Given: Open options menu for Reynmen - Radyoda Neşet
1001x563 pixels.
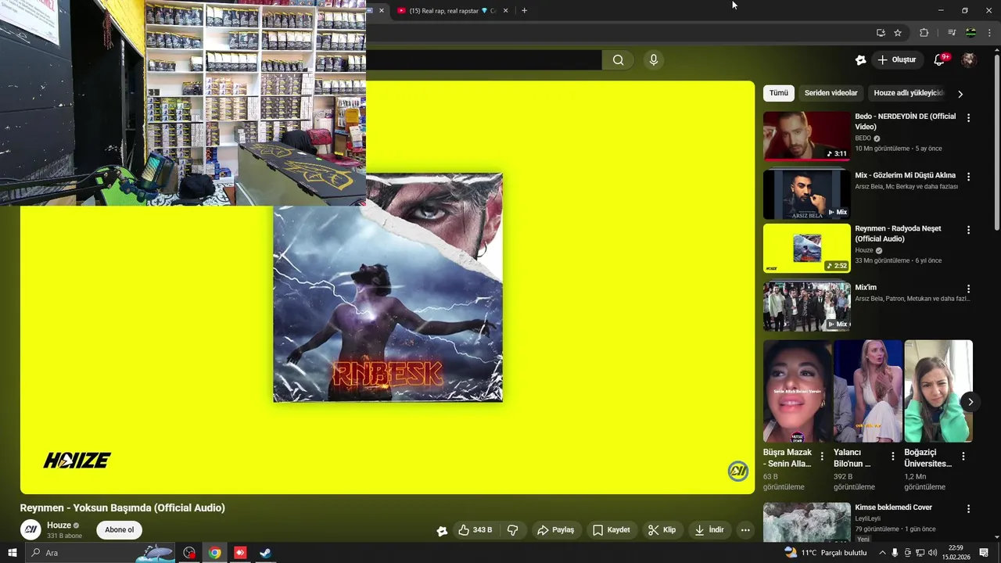Looking at the screenshot, I should 968,230.
